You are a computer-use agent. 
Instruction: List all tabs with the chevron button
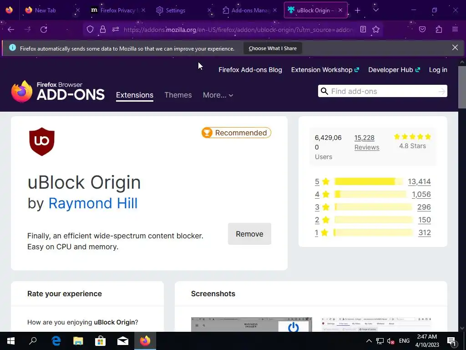(376, 10)
